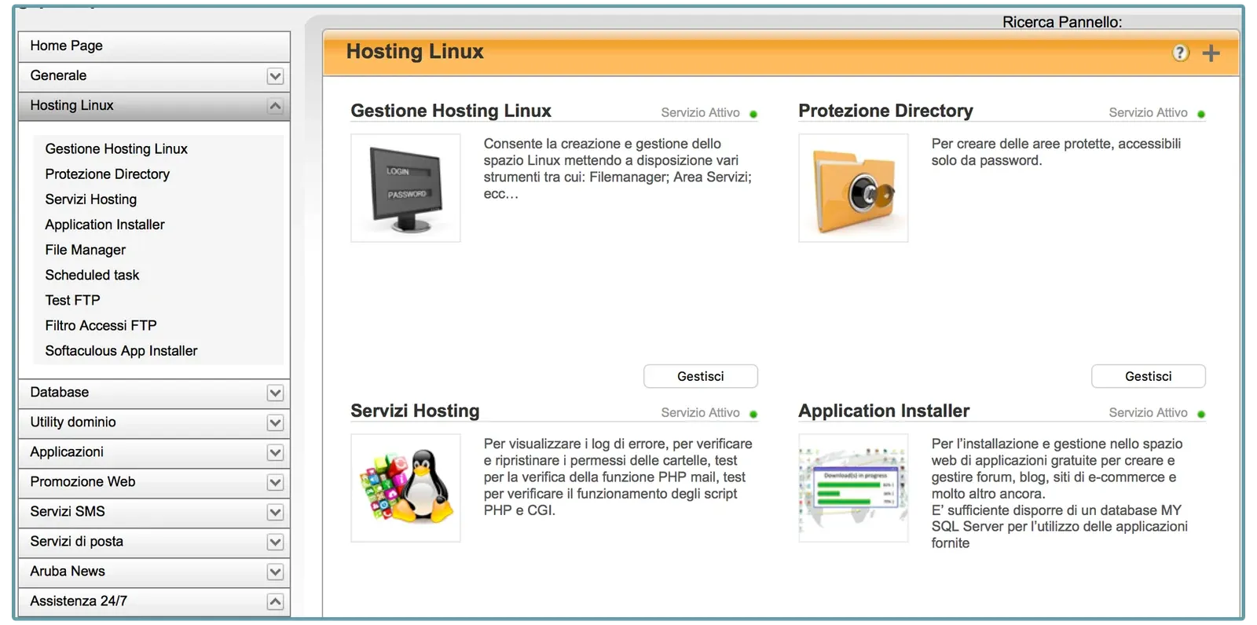This screenshot has height=625, width=1257.
Task: Expand the Servizi di posta section arrow
Action: pyautogui.click(x=275, y=542)
